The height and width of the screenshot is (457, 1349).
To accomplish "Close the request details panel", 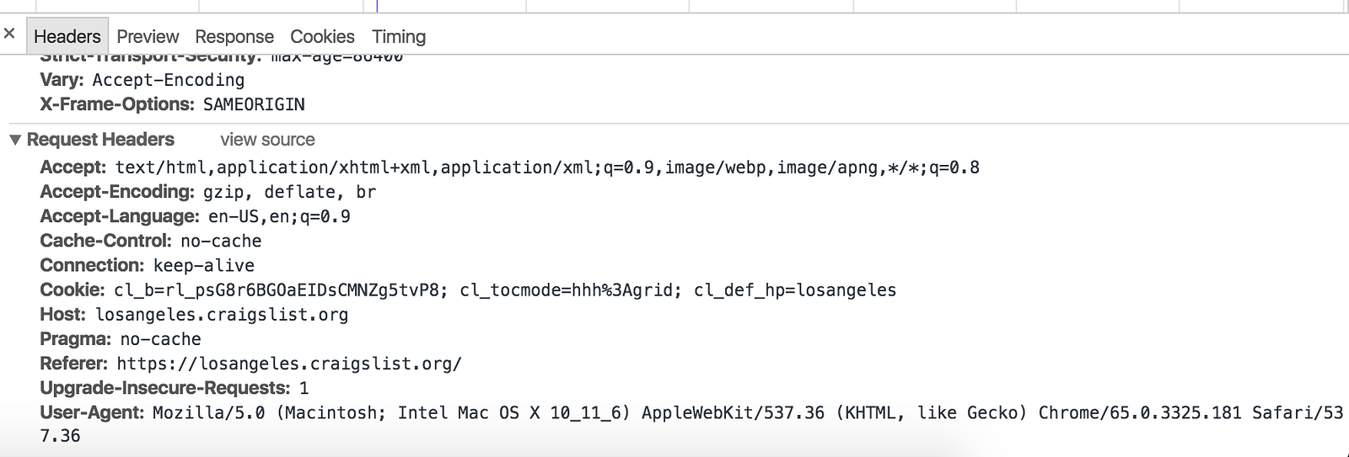I will point(9,34).
